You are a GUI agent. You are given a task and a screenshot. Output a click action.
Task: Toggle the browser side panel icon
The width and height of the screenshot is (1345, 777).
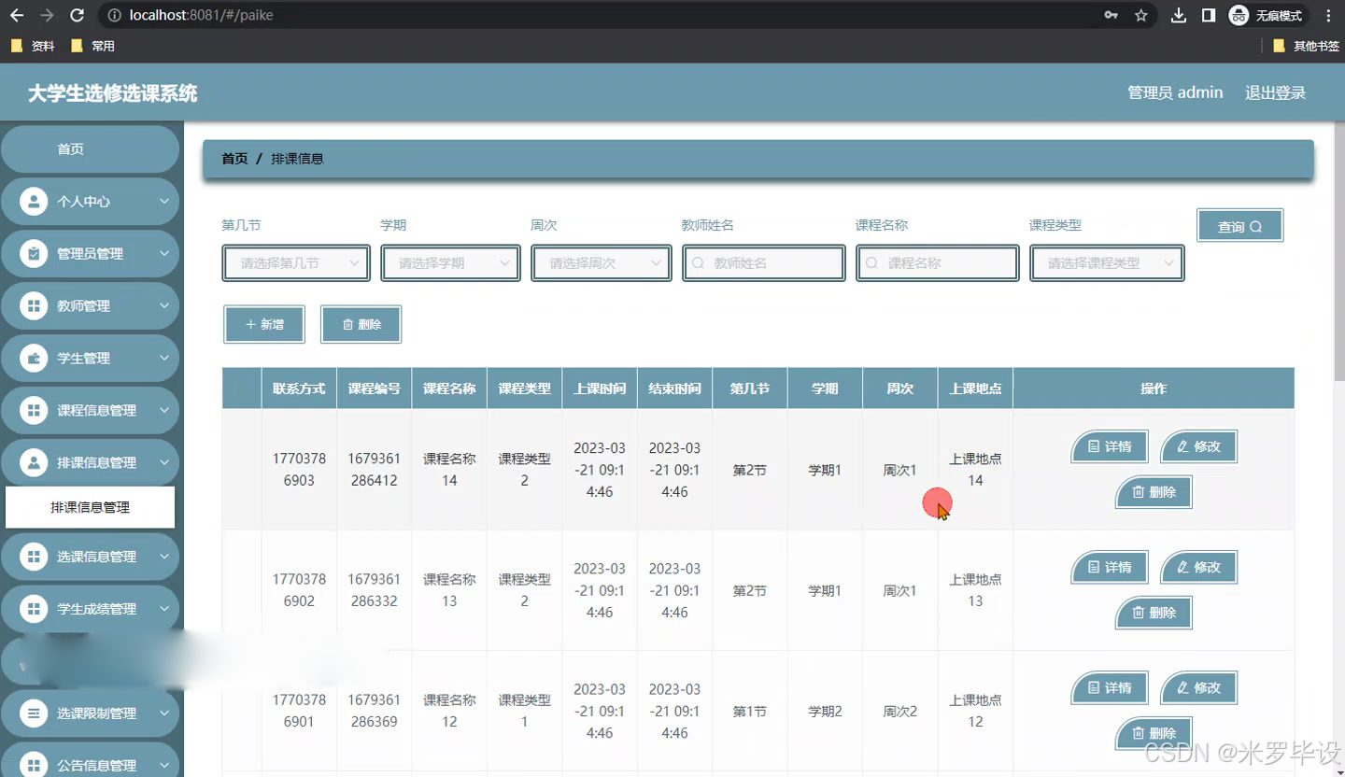coord(1208,15)
